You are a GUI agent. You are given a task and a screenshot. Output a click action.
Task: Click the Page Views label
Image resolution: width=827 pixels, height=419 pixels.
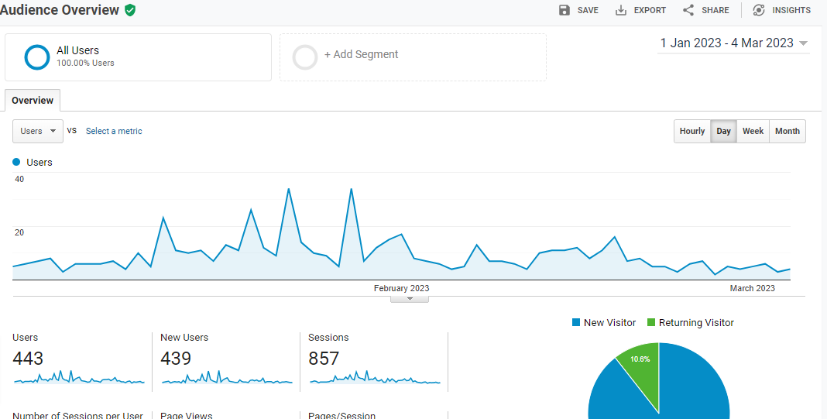pyautogui.click(x=186, y=415)
